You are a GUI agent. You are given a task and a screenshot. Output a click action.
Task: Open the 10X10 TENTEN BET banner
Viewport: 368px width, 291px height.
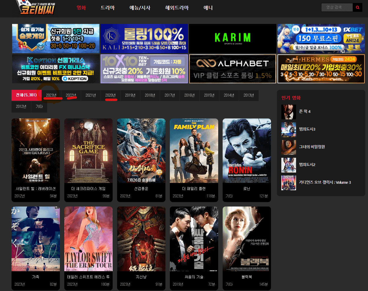pyautogui.click(x=144, y=69)
